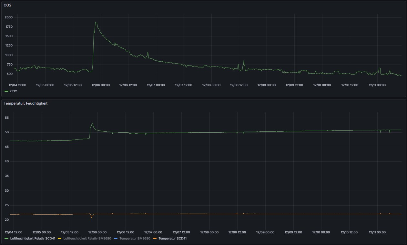Viewport: 407px width, 245px height.
Task: Open the "Temperatur, Feuchtigkeit" panel title menu
Action: 25,103
